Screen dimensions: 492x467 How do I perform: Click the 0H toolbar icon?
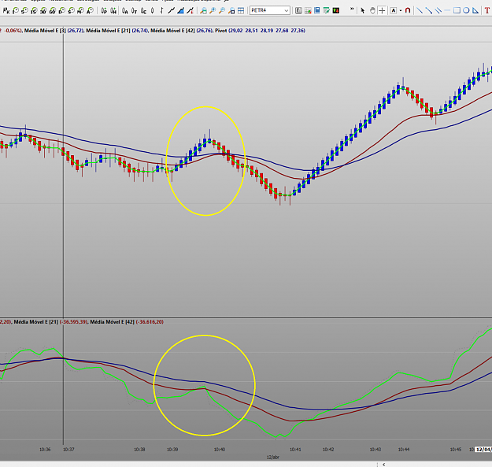click(x=113, y=11)
